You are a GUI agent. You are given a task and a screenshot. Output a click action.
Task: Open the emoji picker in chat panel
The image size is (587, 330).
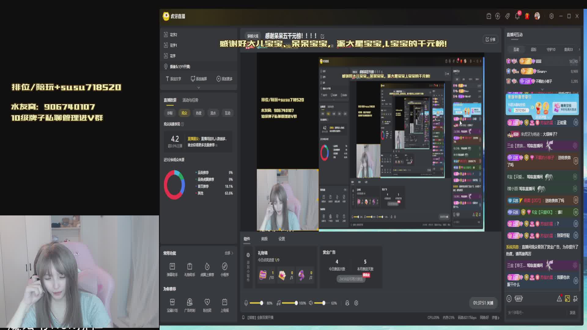pyautogui.click(x=509, y=299)
